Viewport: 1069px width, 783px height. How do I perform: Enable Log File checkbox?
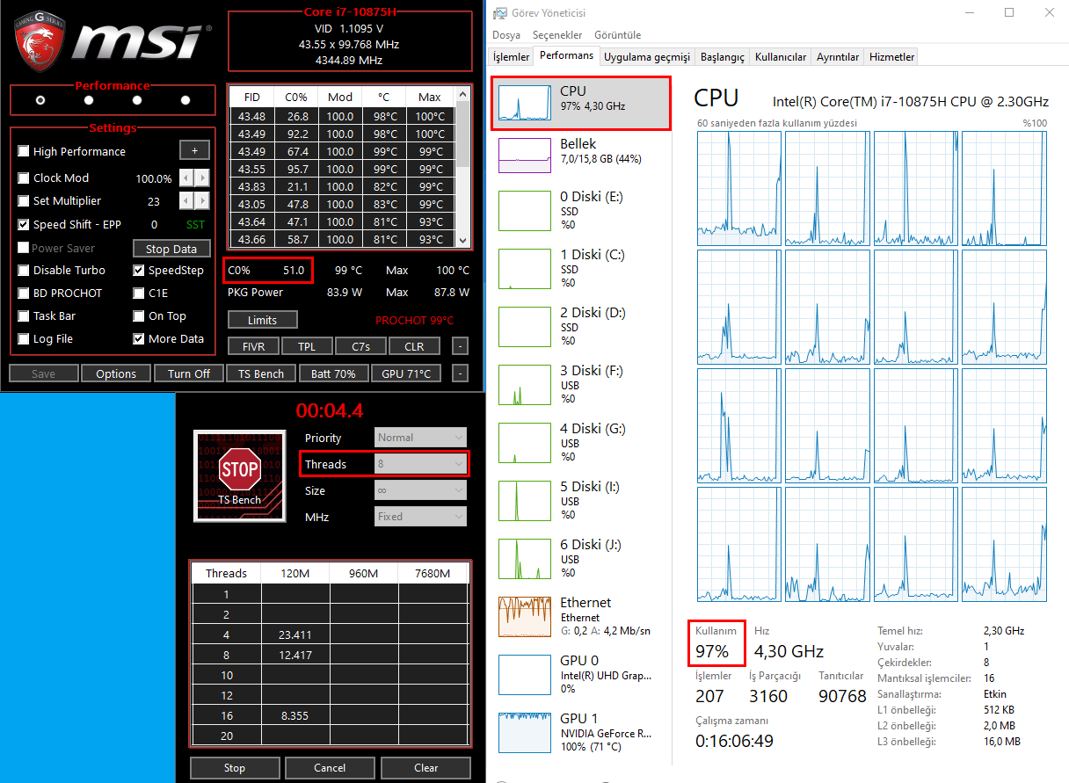pos(24,338)
